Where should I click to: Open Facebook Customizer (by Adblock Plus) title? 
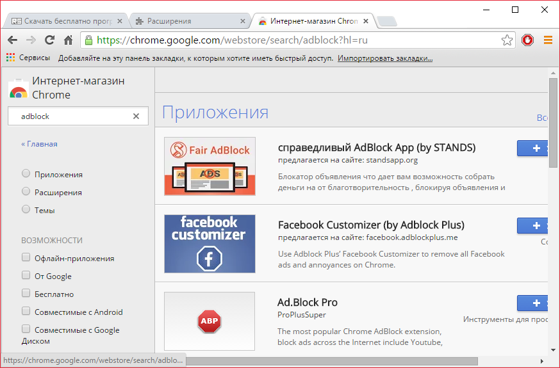coord(371,225)
